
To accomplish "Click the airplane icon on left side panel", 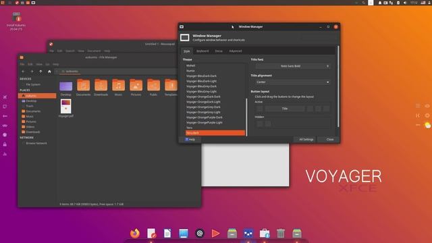I will pos(5,97).
